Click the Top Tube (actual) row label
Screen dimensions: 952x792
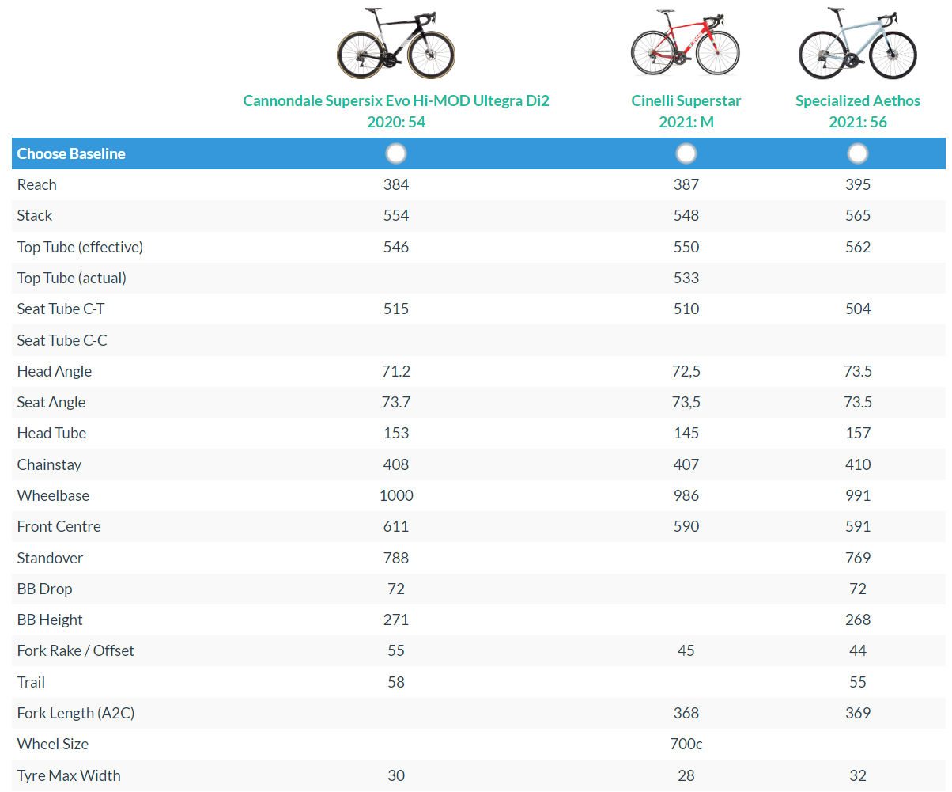pos(72,278)
